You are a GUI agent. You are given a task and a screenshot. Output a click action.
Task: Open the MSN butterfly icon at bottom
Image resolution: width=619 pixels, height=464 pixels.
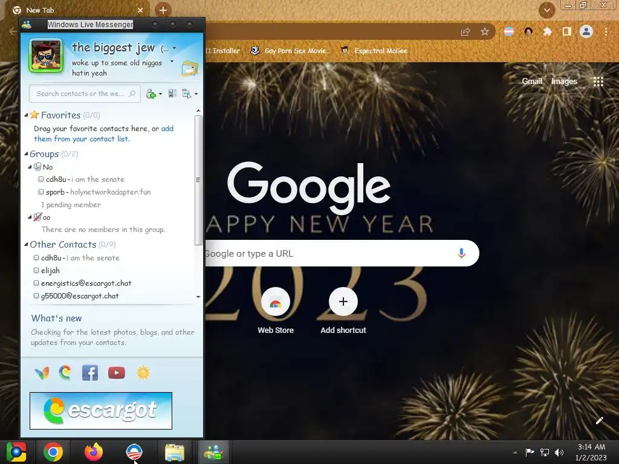42,373
